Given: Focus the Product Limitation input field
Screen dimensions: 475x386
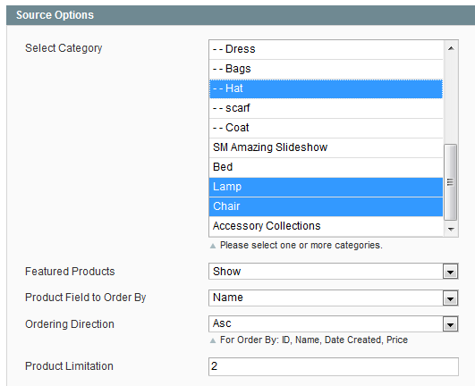Looking at the screenshot, I should click(x=334, y=366).
